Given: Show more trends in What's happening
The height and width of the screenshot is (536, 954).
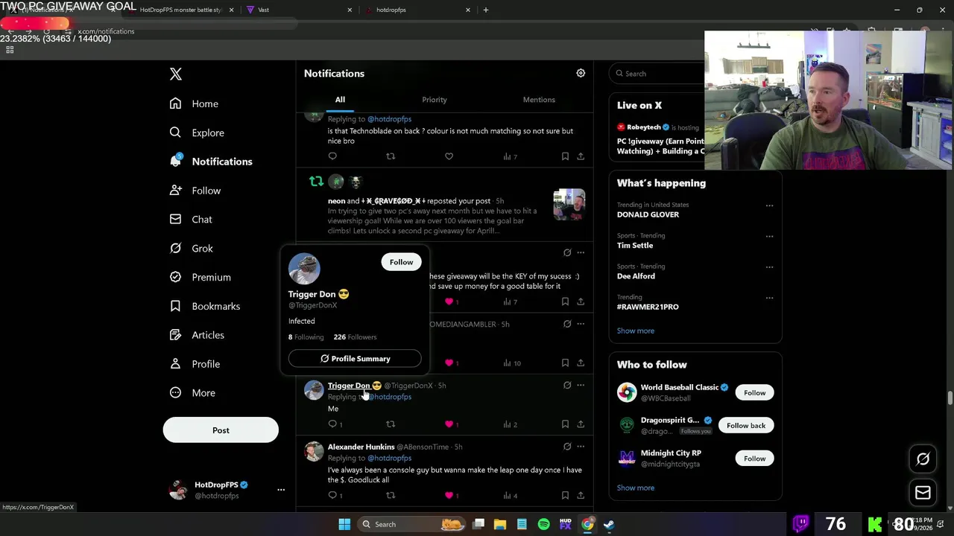Looking at the screenshot, I should coord(636,331).
